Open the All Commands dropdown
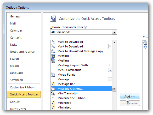This screenshot has width=153, height=115. point(114,32)
